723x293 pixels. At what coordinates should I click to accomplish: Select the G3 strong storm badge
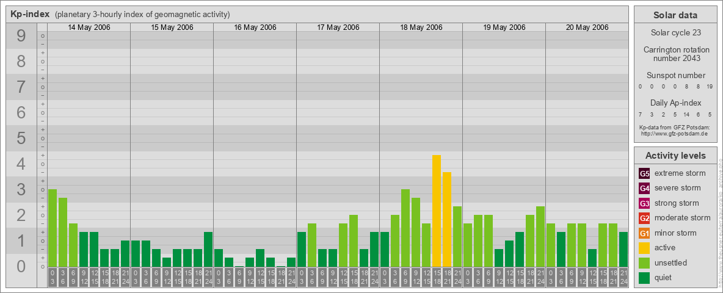click(645, 203)
